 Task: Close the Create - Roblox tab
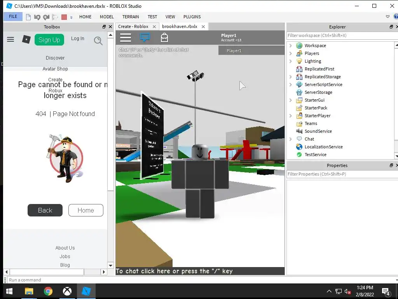pyautogui.click(x=154, y=27)
